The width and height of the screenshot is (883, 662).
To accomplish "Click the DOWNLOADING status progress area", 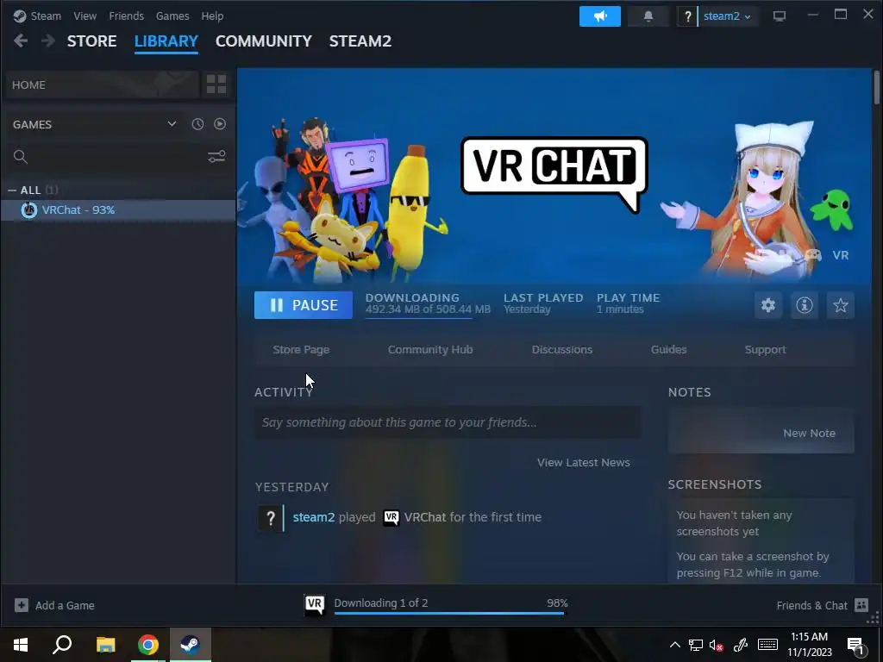I will (428, 304).
